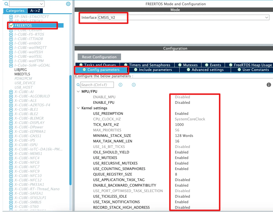
Task: Click download icon next to I-Cube-SoM-uGOAL
Action: pos(11,65)
